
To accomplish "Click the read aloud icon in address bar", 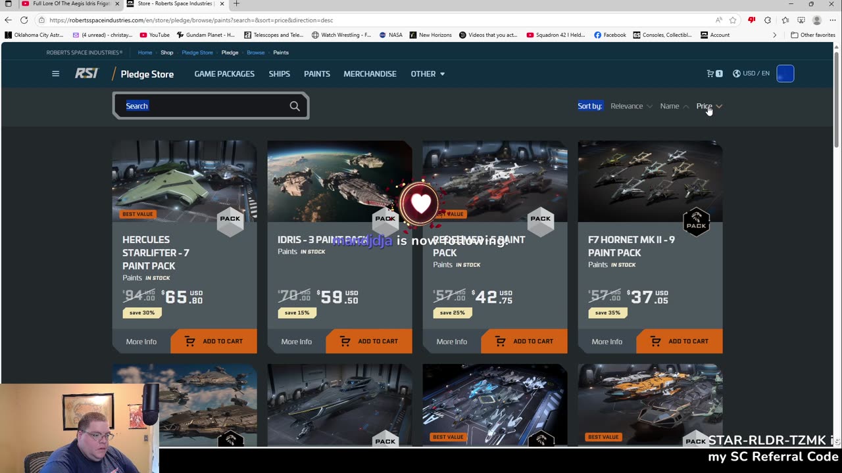I will 718,20.
